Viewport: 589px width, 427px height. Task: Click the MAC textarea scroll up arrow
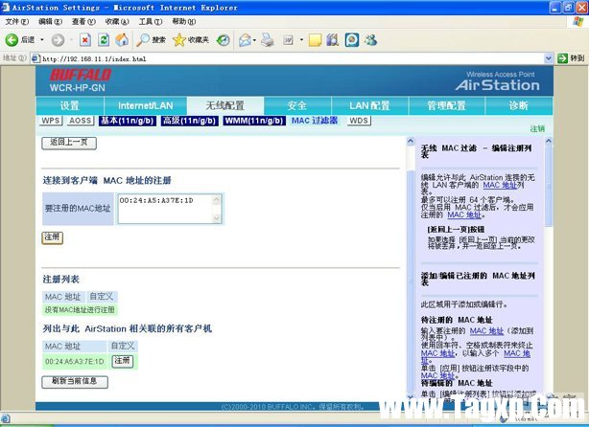pyautogui.click(x=217, y=200)
